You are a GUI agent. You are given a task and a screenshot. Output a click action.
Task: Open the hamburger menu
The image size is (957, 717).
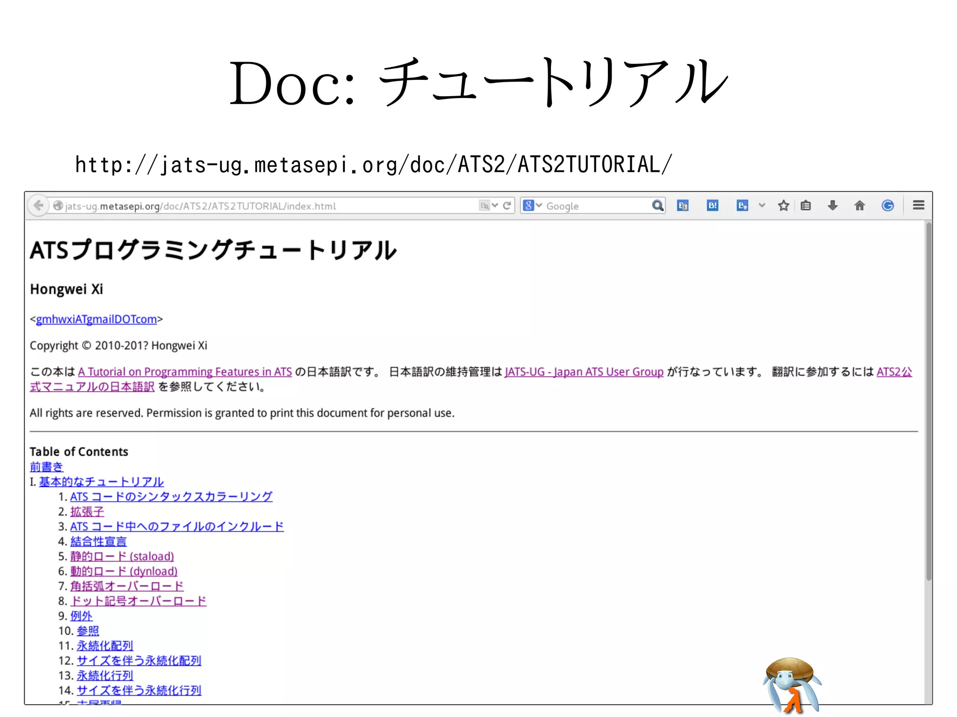point(918,205)
